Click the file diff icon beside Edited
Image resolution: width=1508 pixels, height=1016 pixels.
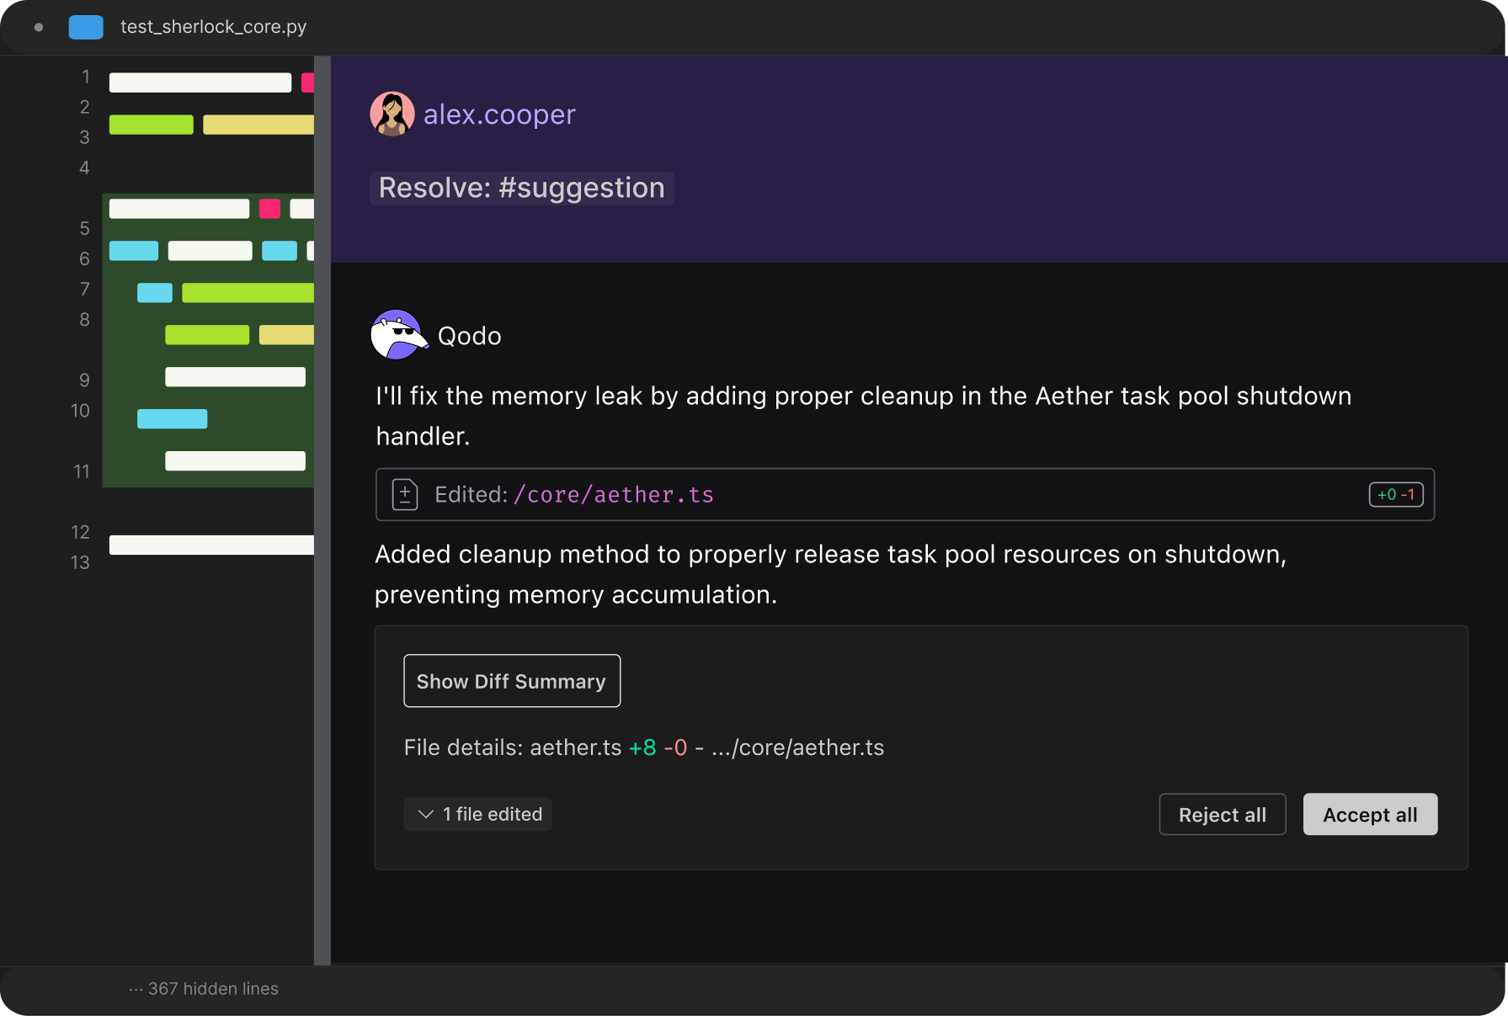405,494
